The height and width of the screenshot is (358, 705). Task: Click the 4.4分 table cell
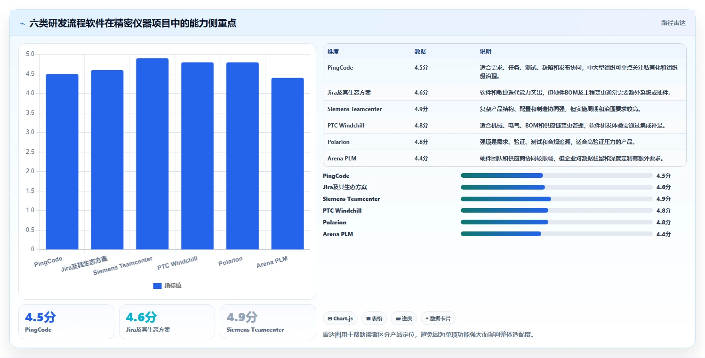tap(421, 159)
